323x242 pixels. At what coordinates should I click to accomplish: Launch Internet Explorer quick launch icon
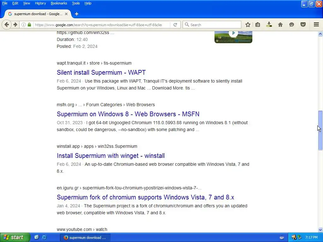click(x=44, y=237)
